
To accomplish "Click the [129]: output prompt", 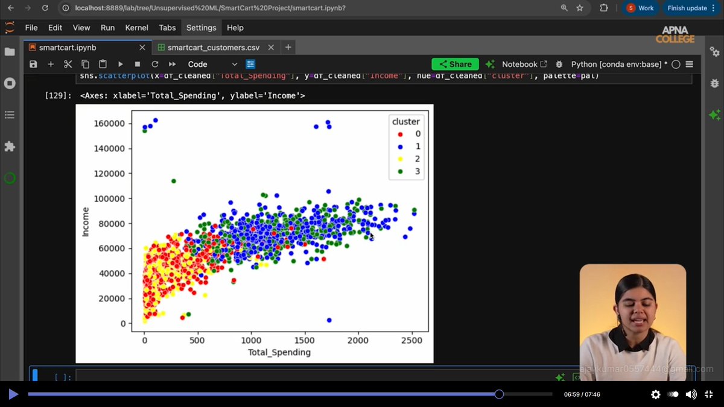I will (x=59, y=95).
